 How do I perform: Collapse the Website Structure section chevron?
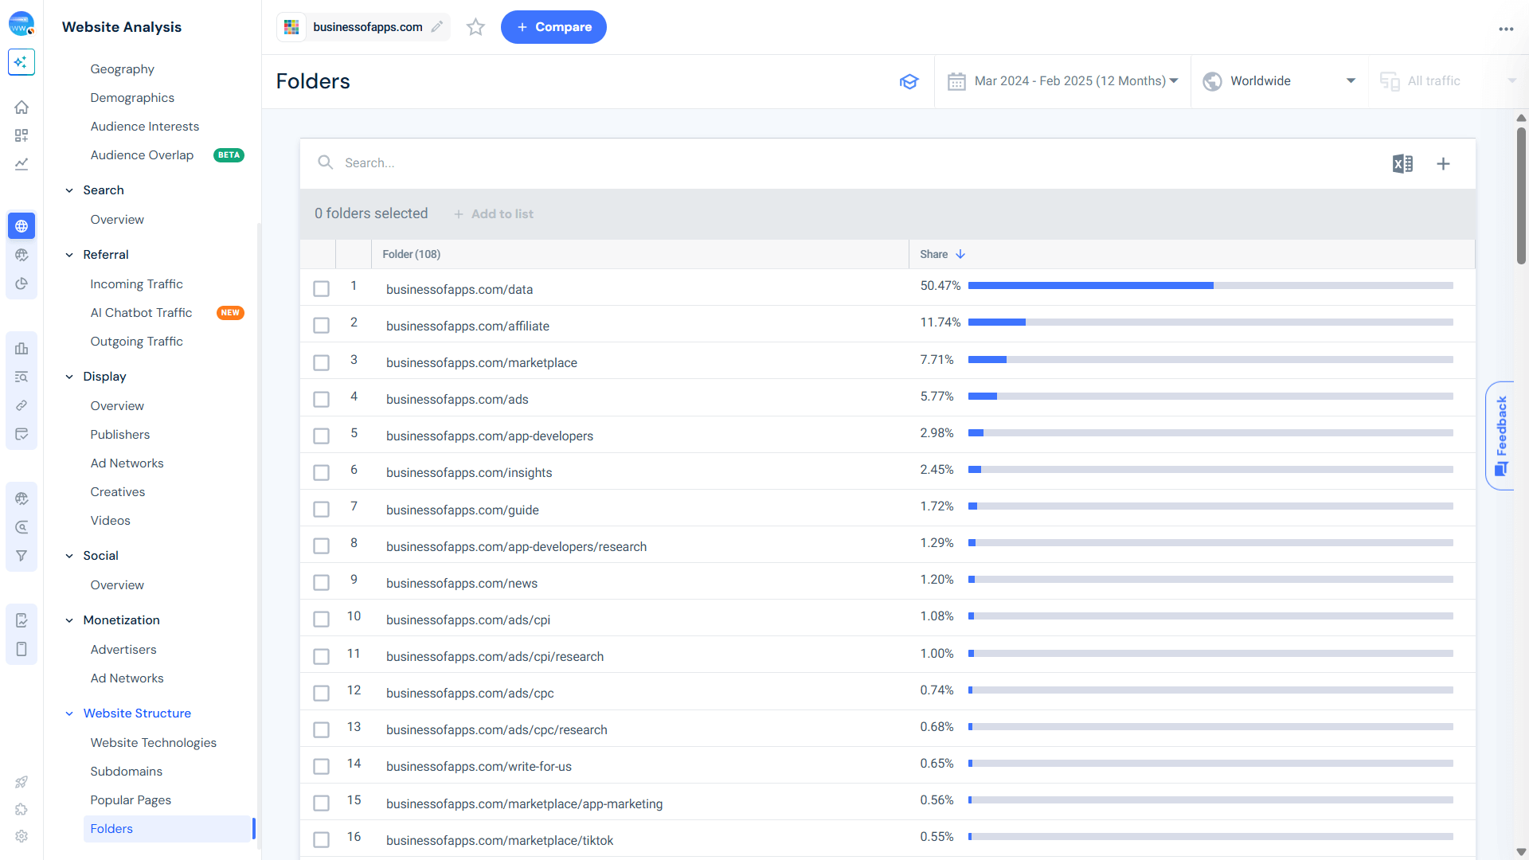(69, 713)
